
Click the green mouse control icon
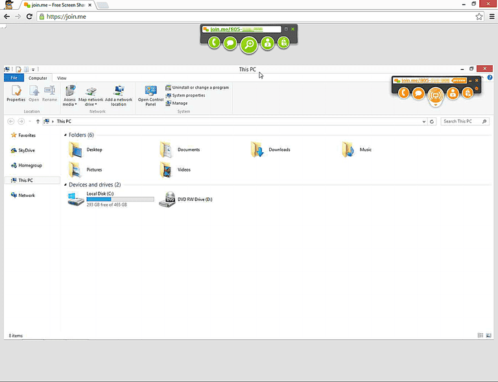coord(283,43)
